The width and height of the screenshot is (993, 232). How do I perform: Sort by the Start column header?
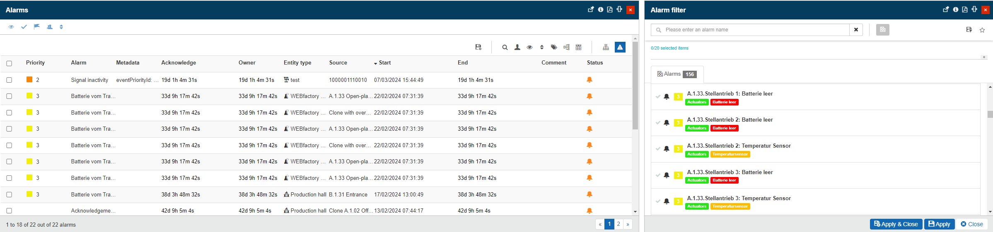tap(384, 63)
